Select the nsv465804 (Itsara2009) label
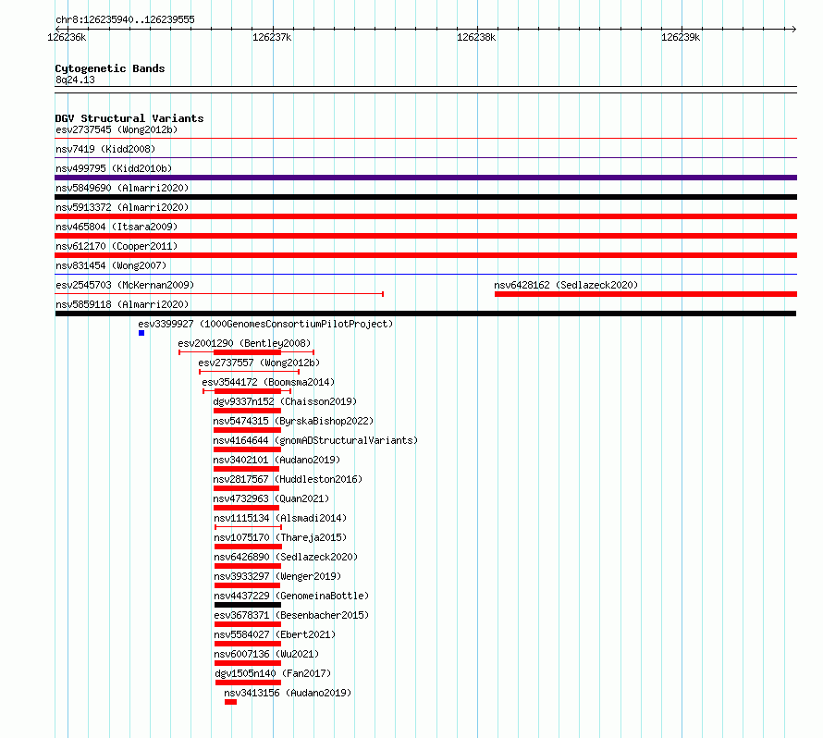823x738 pixels. pos(117,227)
